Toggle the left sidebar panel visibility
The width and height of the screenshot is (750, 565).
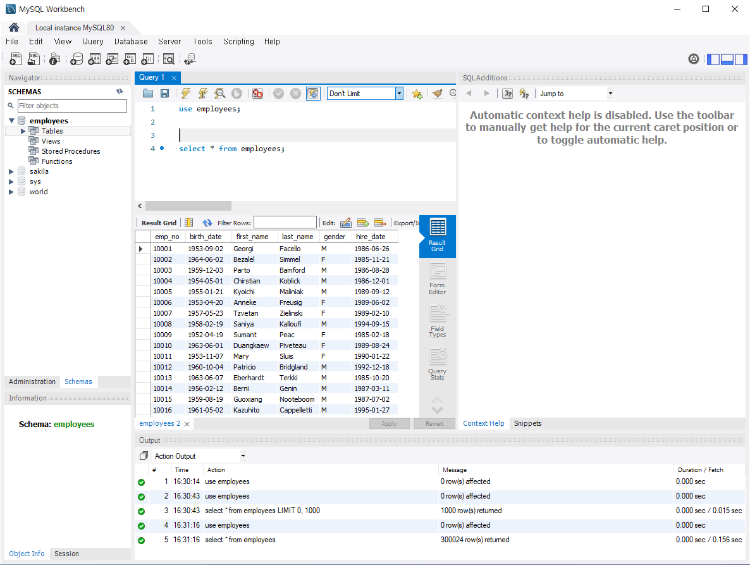[x=713, y=59]
